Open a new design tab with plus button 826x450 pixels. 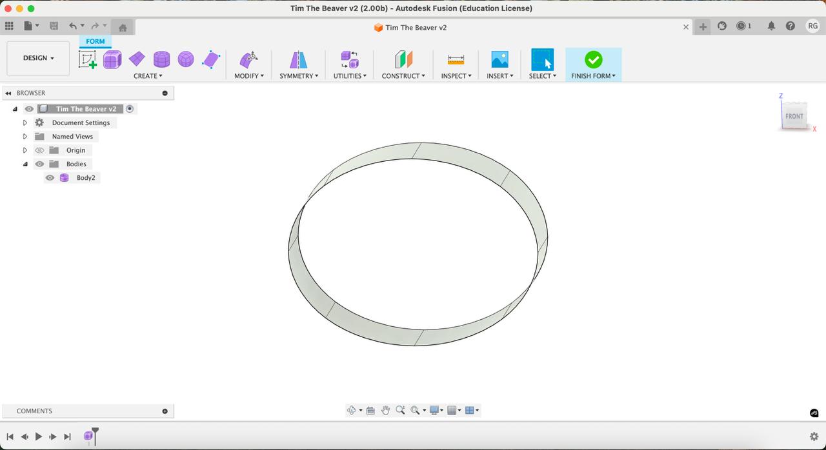tap(703, 26)
